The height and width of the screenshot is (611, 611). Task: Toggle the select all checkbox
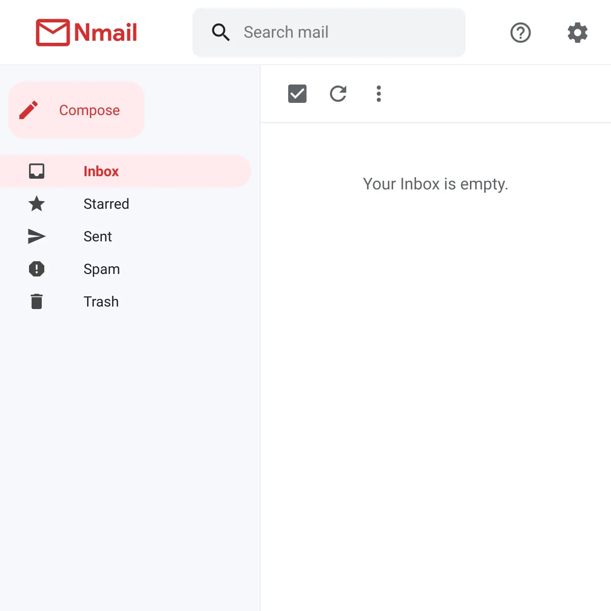click(297, 94)
